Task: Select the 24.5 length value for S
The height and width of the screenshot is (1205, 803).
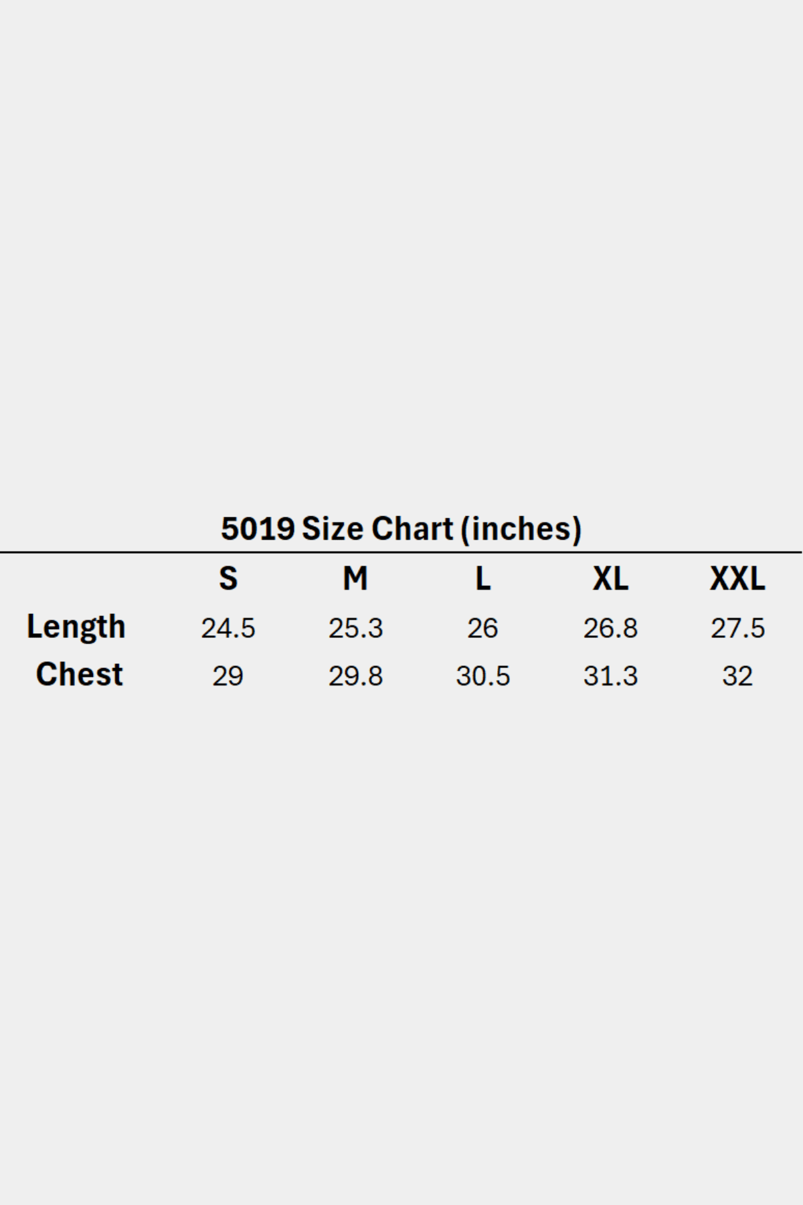Action: pos(228,629)
